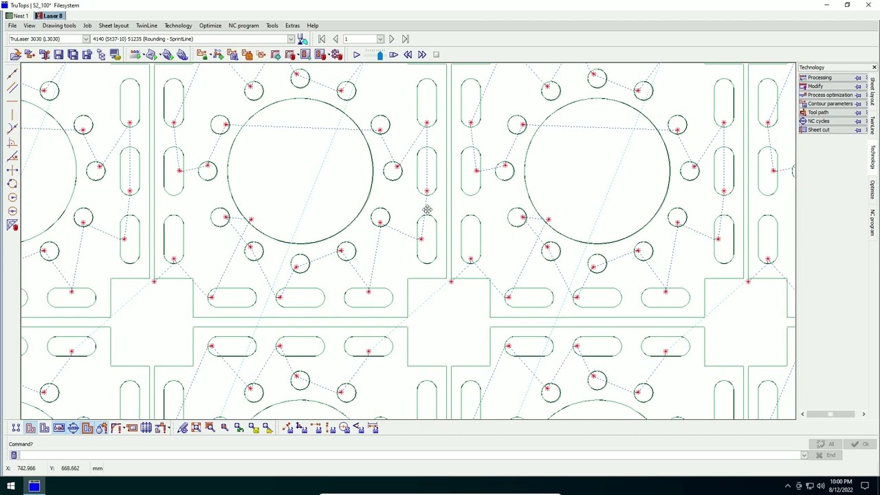Click the measure angle icon

click(x=359, y=428)
